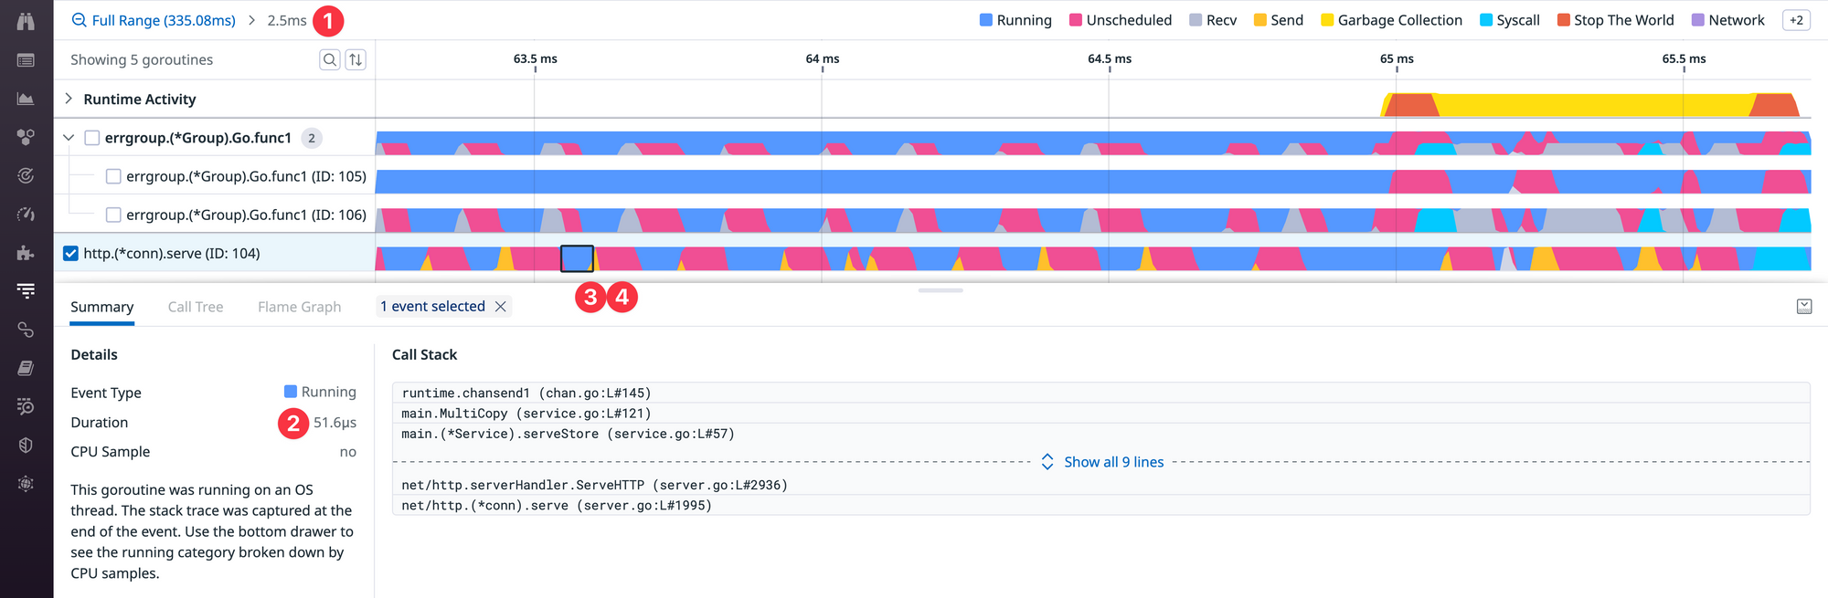Search goroutines with the magnifier button
The height and width of the screenshot is (598, 1828).
(x=330, y=59)
